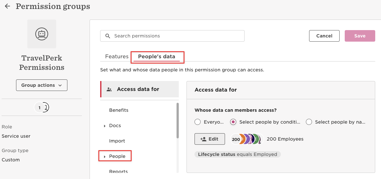Screen dimensions: 381x179
Task: Click the Cancel button
Action: [324, 36]
